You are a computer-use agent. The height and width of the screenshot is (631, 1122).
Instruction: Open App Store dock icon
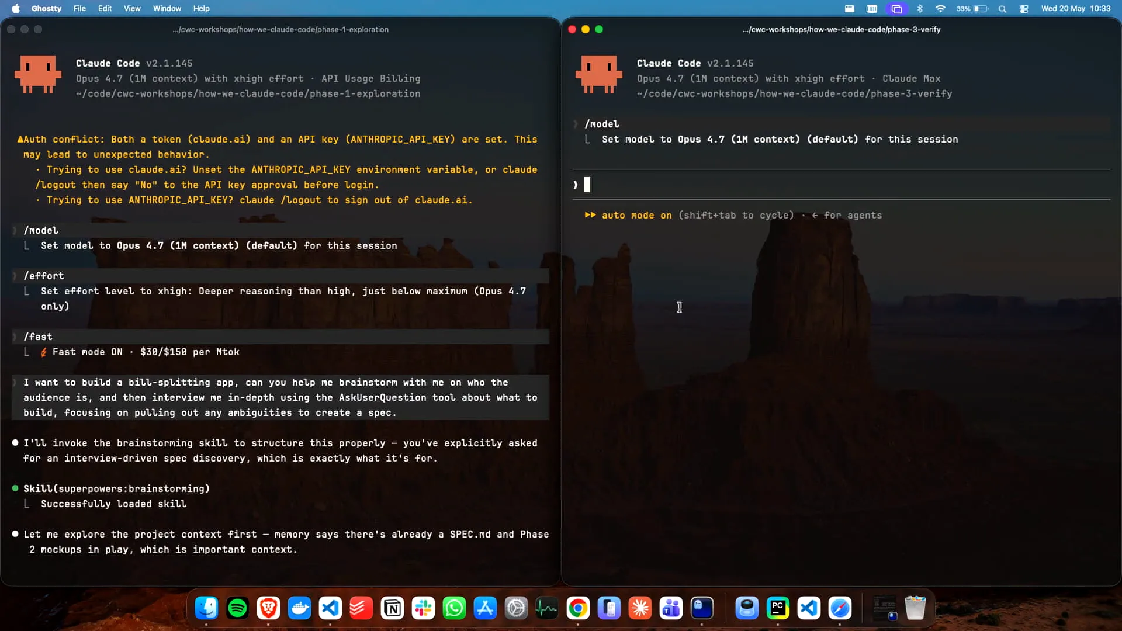coord(485,608)
